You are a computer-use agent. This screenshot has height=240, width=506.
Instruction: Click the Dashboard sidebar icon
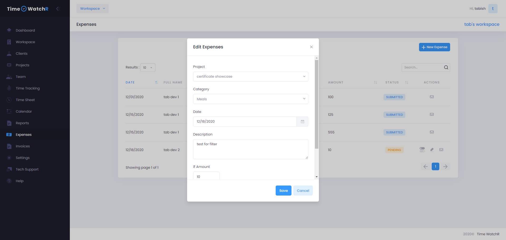click(x=9, y=30)
